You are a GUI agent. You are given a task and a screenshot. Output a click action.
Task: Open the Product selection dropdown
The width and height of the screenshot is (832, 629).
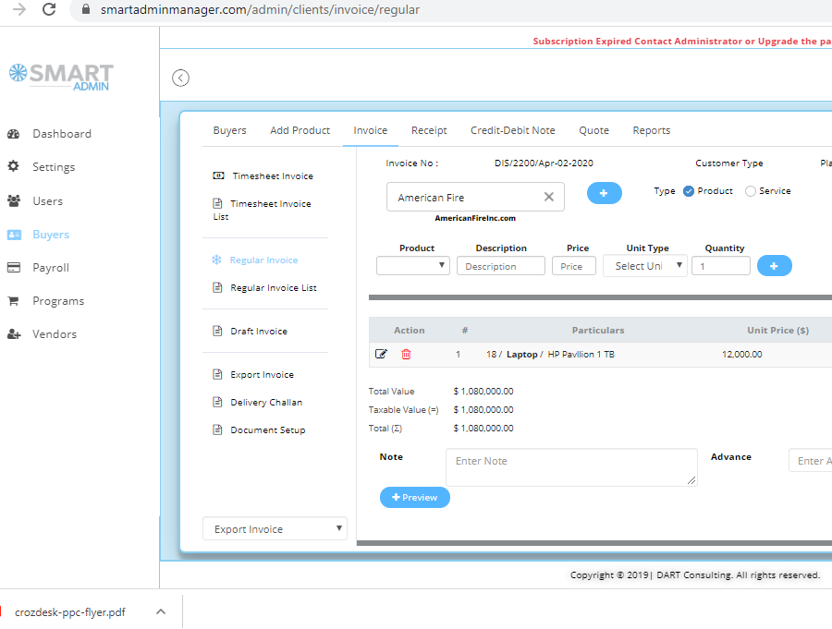click(x=412, y=265)
